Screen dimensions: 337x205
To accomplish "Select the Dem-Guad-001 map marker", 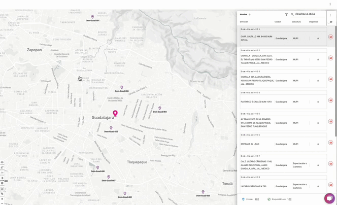I will [x=92, y=17].
